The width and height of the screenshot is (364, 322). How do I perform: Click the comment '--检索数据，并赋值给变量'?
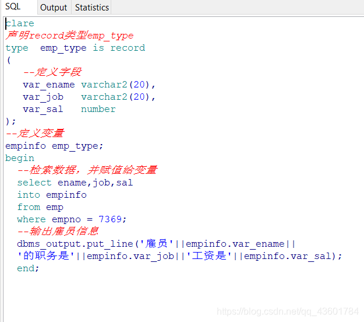click(x=87, y=170)
